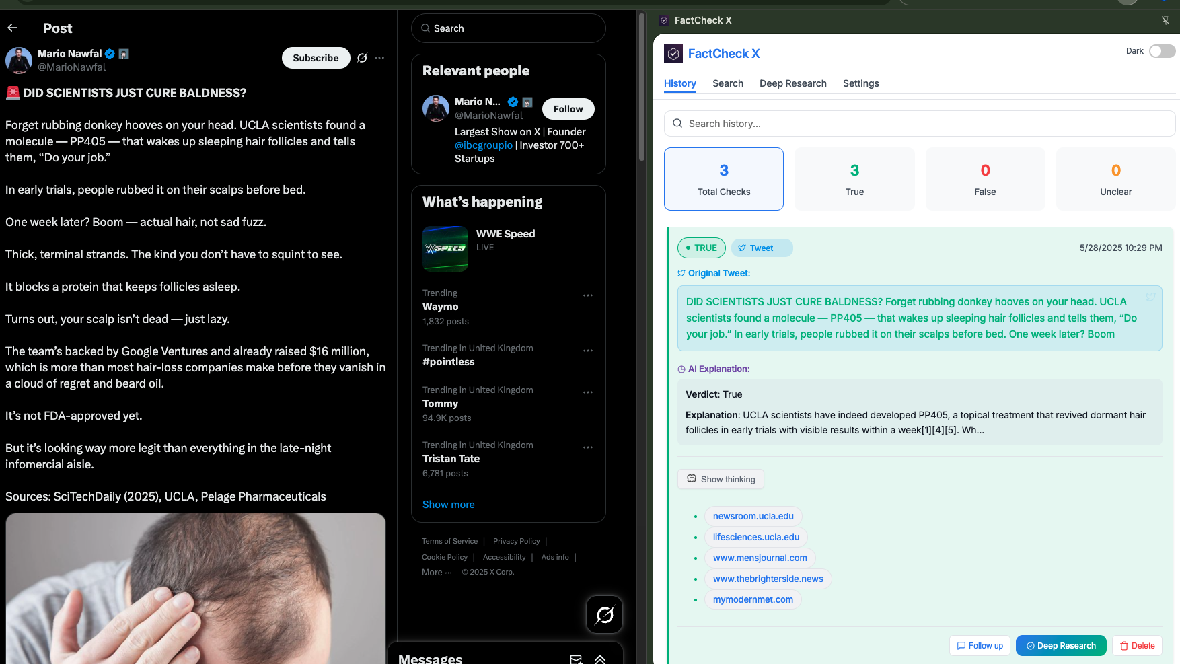
Task: Go back using the Post arrow
Action: click(12, 28)
